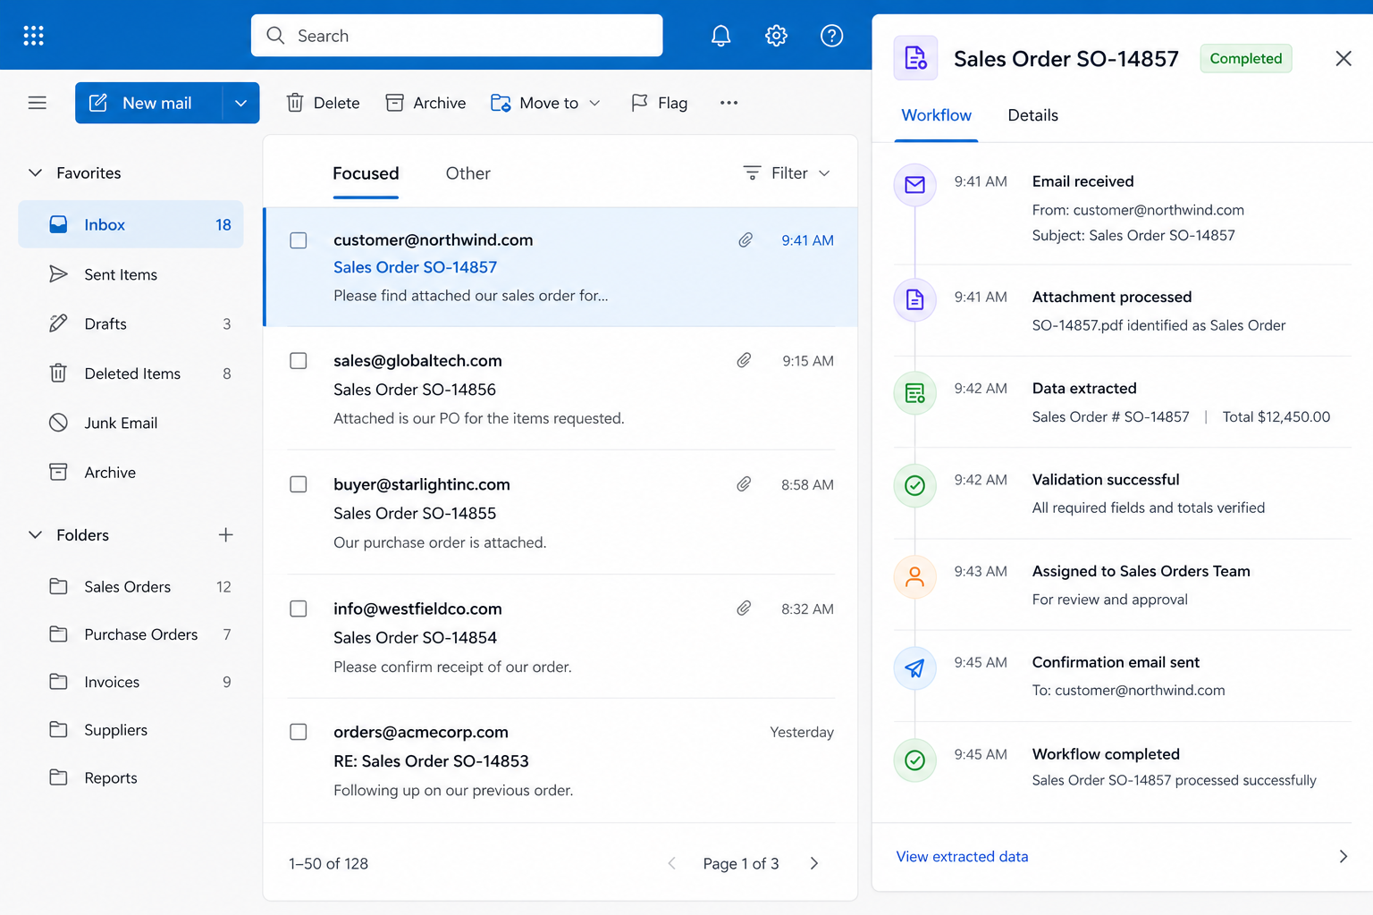Open the Move to dropdown
This screenshot has height=915, width=1373.
545,103
